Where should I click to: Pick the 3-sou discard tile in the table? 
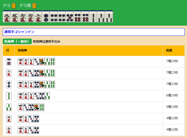[x=9, y=107]
